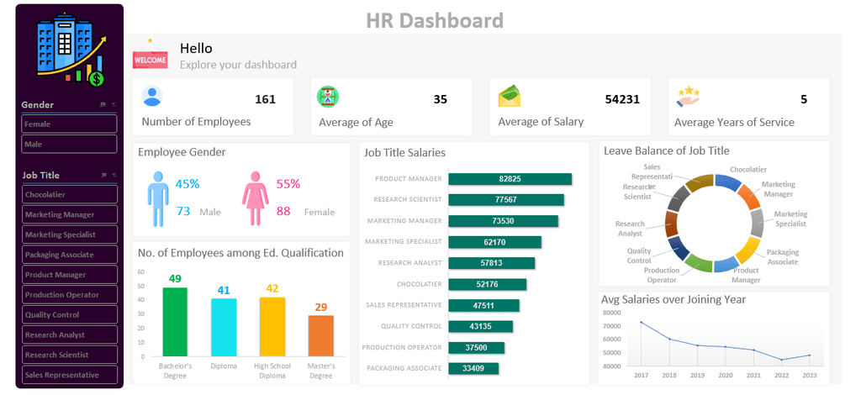The height and width of the screenshot is (395, 861).
Task: Filter by Female in Gender slicer
Action: coord(69,124)
